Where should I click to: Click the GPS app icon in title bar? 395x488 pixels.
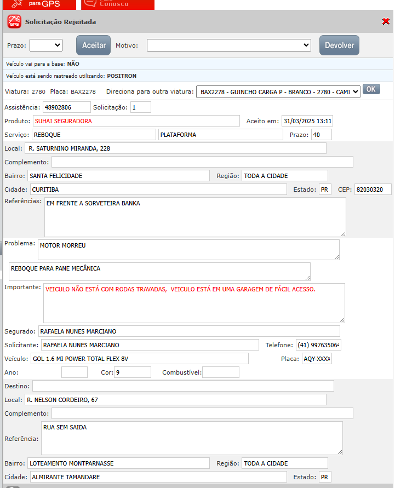point(14,22)
